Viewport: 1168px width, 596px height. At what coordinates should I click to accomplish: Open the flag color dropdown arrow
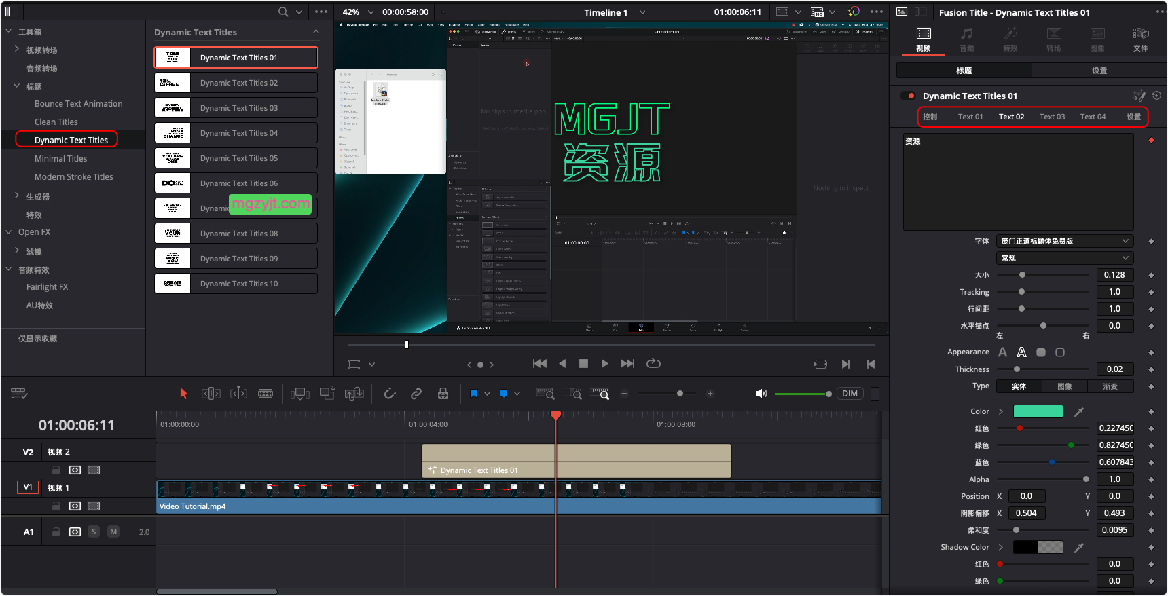pyautogui.click(x=487, y=394)
